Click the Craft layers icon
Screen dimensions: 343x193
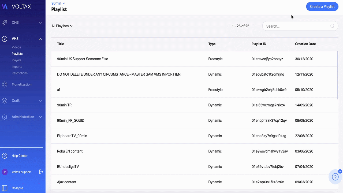click(x=5, y=101)
